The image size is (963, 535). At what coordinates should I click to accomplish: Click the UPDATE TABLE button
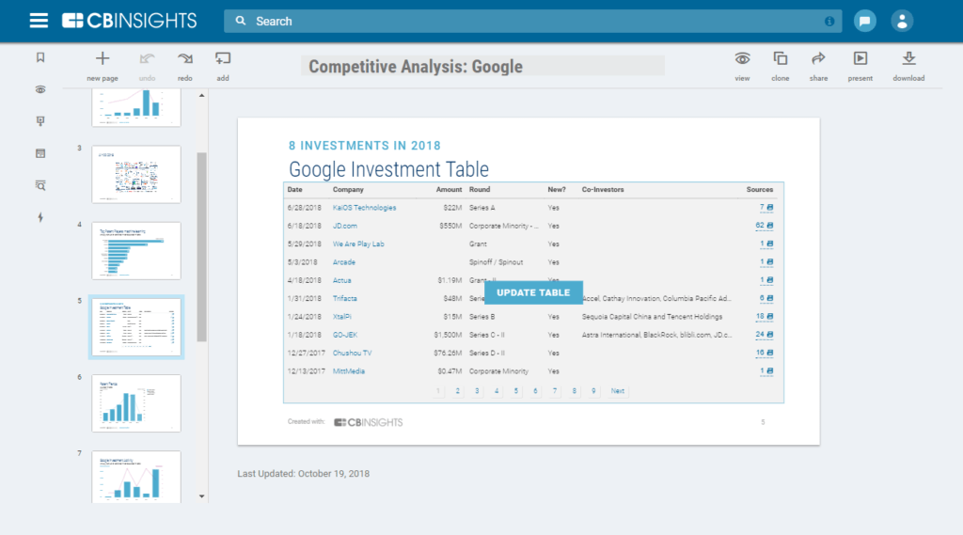(x=533, y=292)
